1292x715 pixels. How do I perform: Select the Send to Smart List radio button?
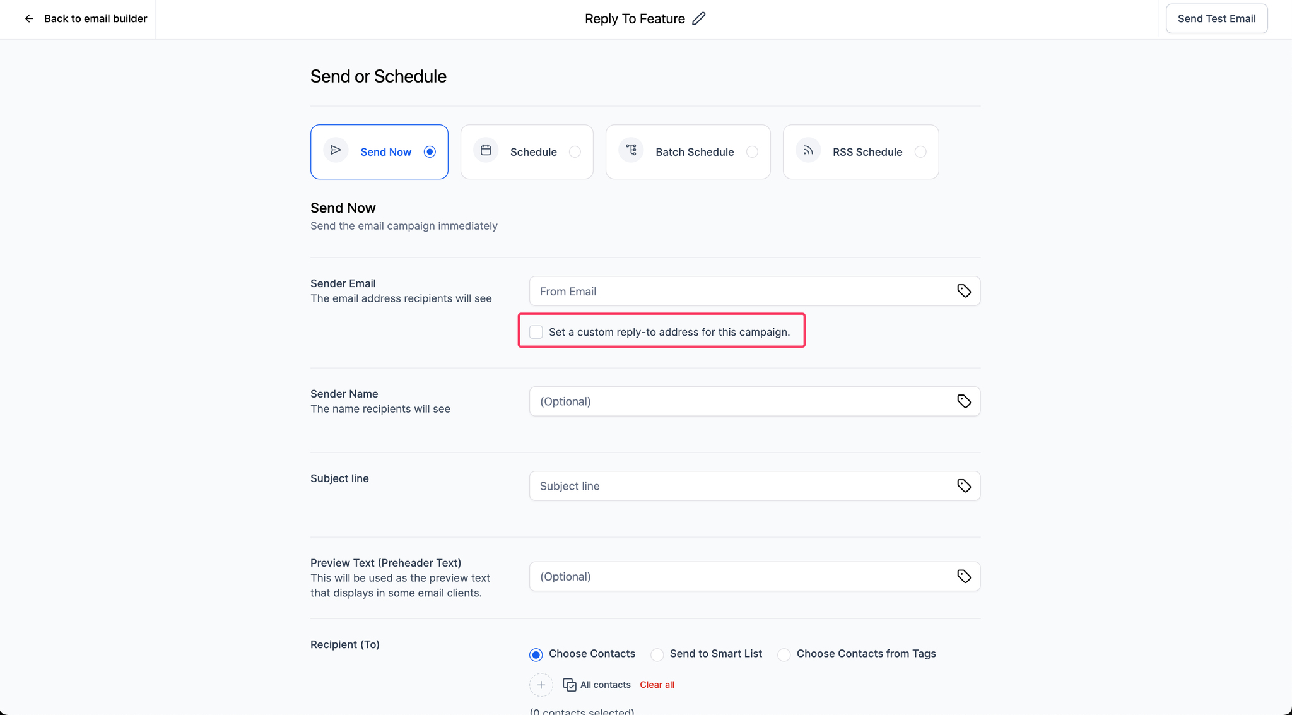coord(657,653)
